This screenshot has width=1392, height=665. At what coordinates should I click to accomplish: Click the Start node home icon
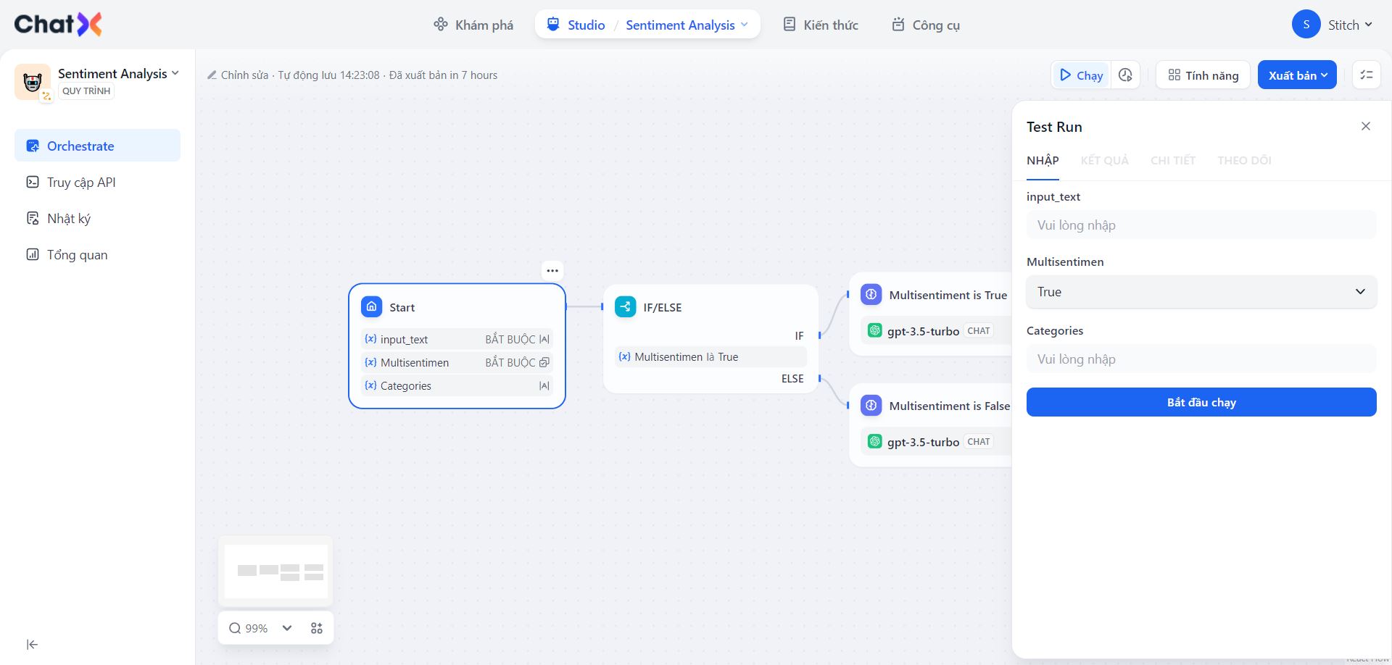click(371, 307)
